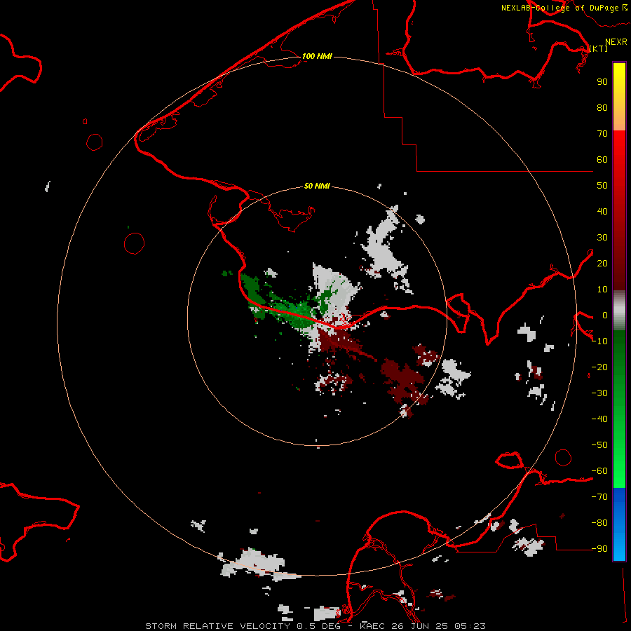Image resolution: width=631 pixels, height=631 pixels.
Task: Select the 40 value on velocity scale
Action: coord(602,211)
